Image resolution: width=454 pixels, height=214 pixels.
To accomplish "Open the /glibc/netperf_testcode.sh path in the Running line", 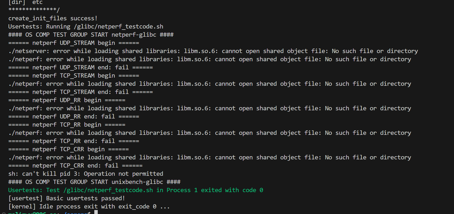I will (118, 27).
